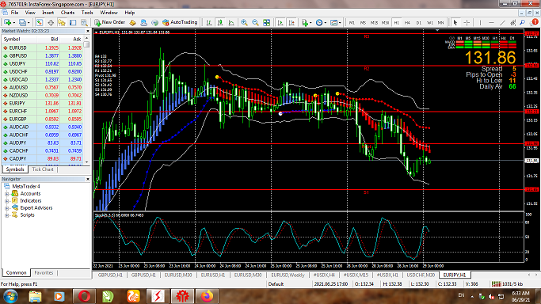
Task: Open the Periods dropdown arrow
Action: tap(326, 23)
